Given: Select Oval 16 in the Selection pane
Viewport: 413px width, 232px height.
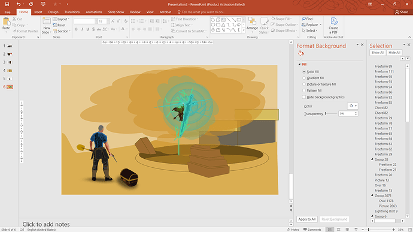Looking at the screenshot, I should (380, 185).
